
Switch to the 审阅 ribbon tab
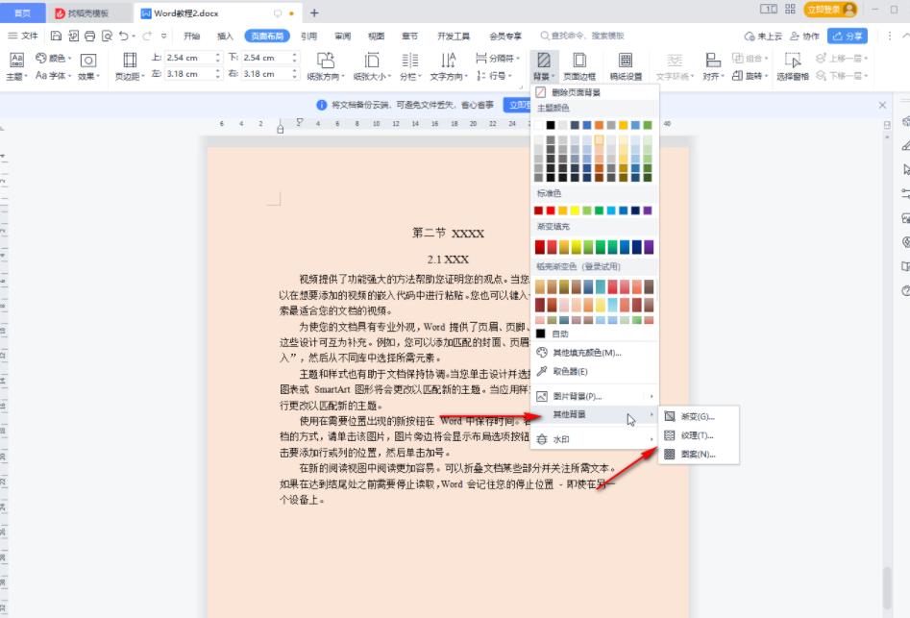342,37
